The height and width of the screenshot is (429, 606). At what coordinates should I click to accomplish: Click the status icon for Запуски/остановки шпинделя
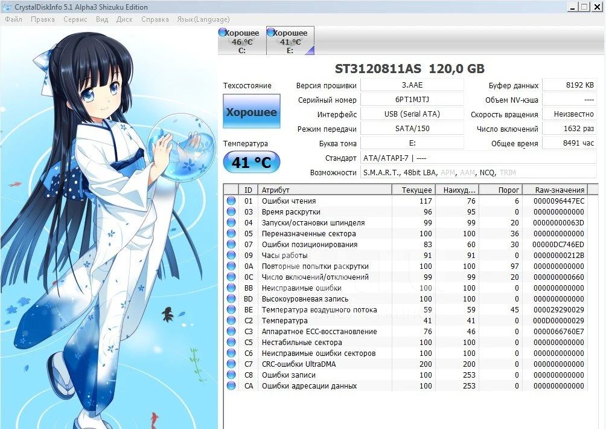[231, 222]
